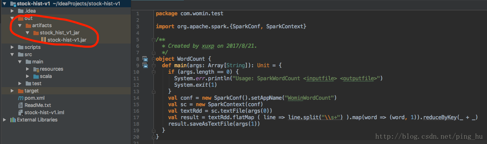Click the target folder icon

tap(21, 91)
